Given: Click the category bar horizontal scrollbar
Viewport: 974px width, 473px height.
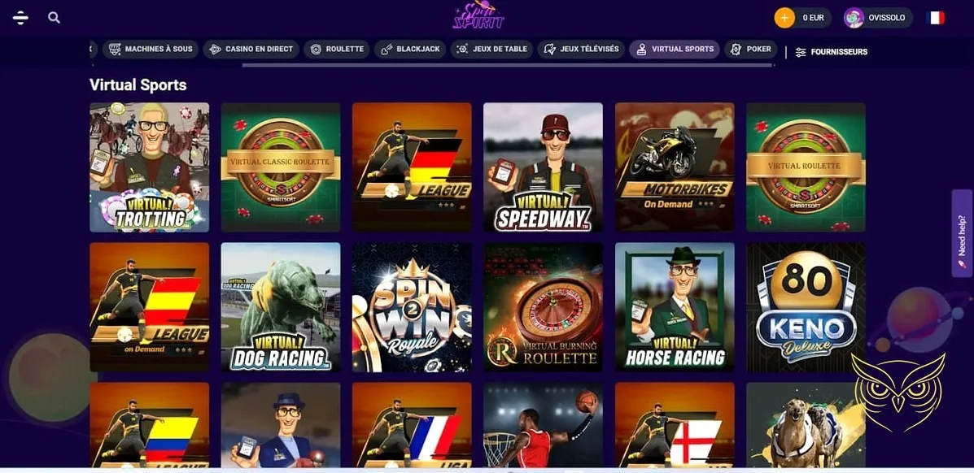Looking at the screenshot, I should 508,64.
